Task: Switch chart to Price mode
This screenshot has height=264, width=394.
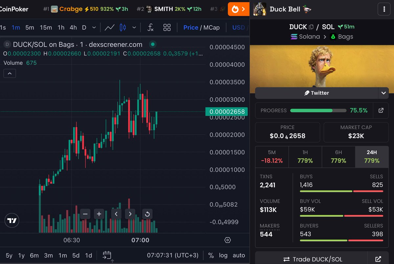Action: pos(191,28)
